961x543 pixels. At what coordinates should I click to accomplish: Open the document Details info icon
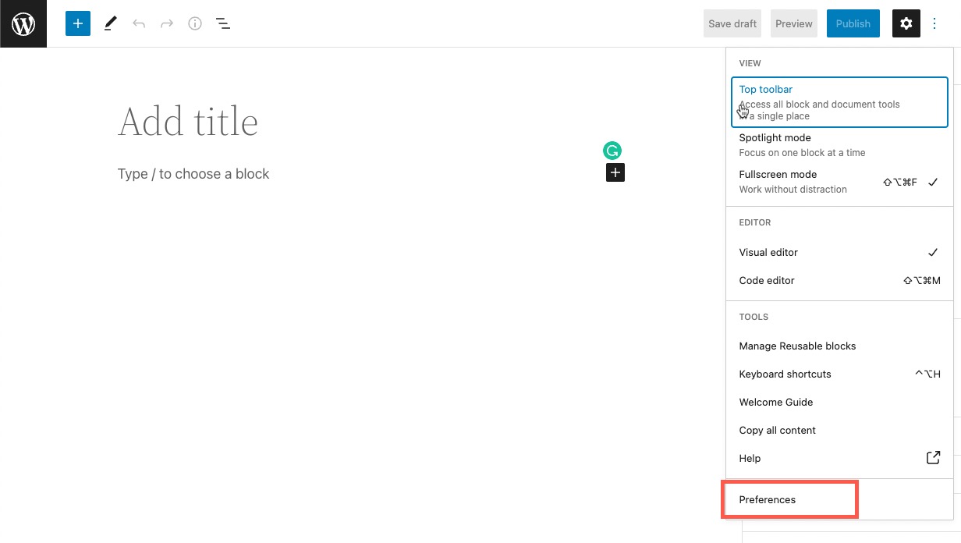pos(195,23)
